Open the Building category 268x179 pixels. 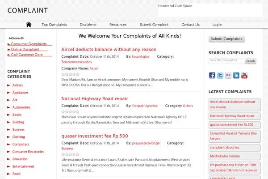(x=18, y=122)
